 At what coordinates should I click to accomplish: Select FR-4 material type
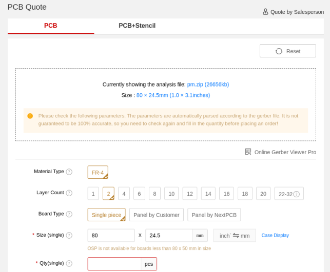pyautogui.click(x=98, y=173)
